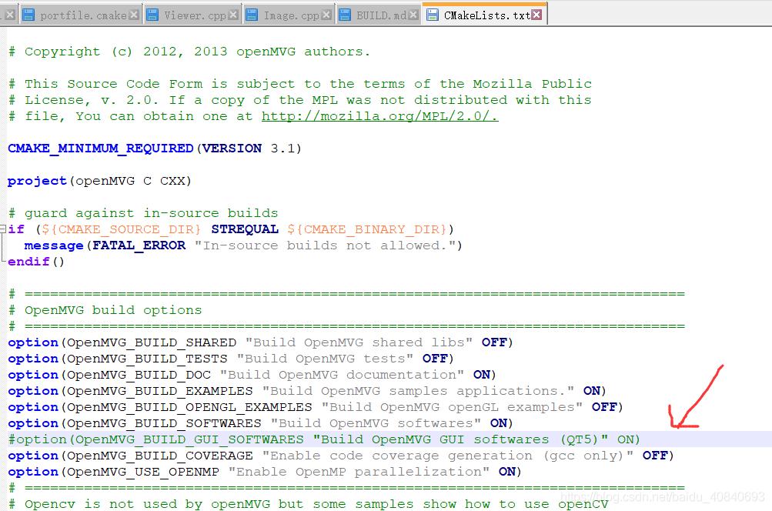Screen dimensions: 772x511
Task: Open the mozilla.org MPL 2.0 link
Action: 379,116
